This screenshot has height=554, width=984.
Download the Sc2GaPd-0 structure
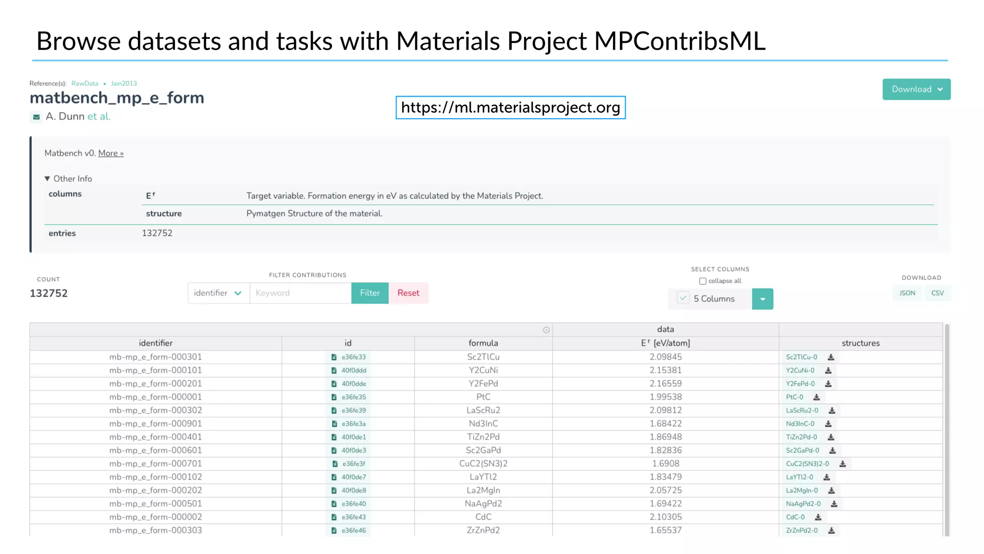click(832, 451)
